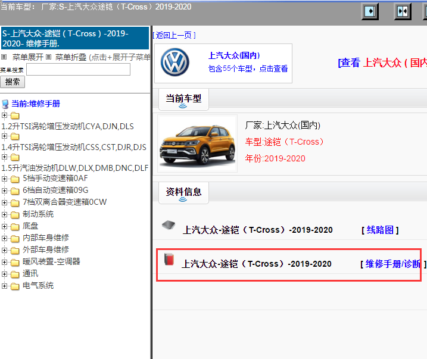Open the 资料信息 section tab
This screenshot has height=359, width=427.
tap(183, 193)
